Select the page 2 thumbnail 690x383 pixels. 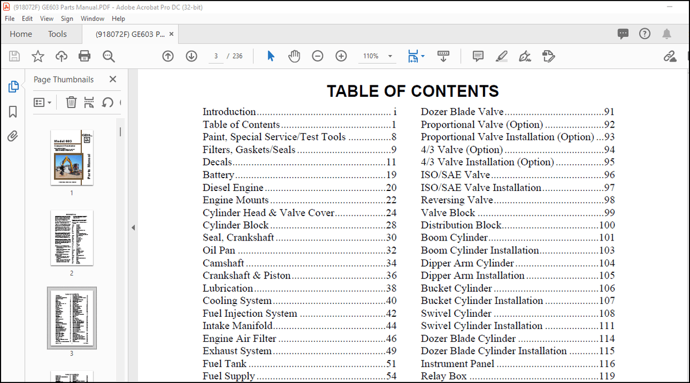coord(71,238)
